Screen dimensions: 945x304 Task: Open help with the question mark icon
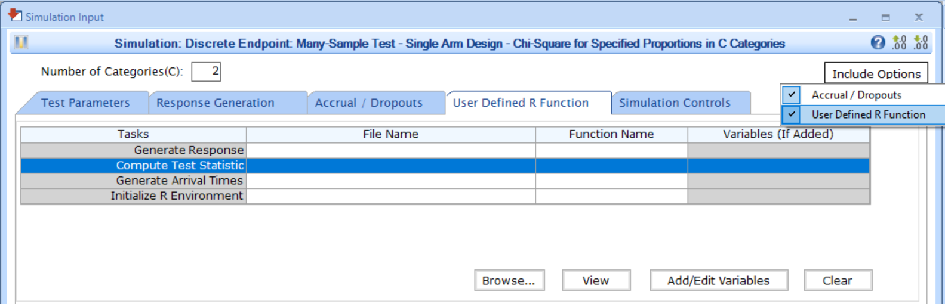coord(878,43)
